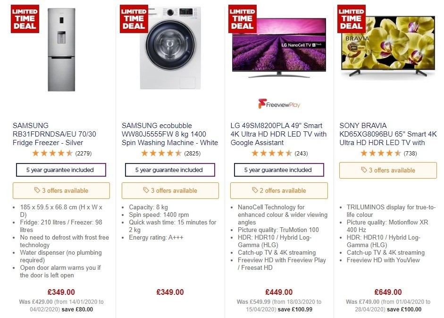Viewport: 444px width, 318px height.
Task: Expand the 3 offers available list for the washing machine
Action: 170,190
